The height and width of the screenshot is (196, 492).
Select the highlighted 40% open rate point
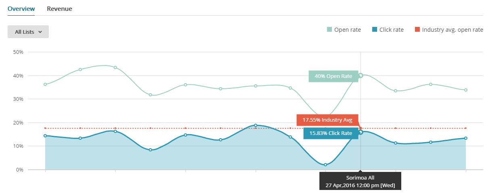pyautogui.click(x=361, y=75)
